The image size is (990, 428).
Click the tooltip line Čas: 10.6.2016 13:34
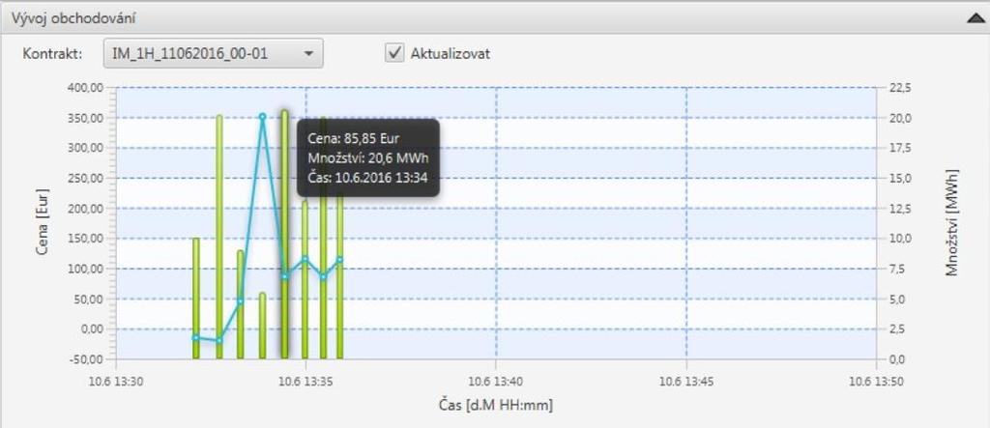367,178
